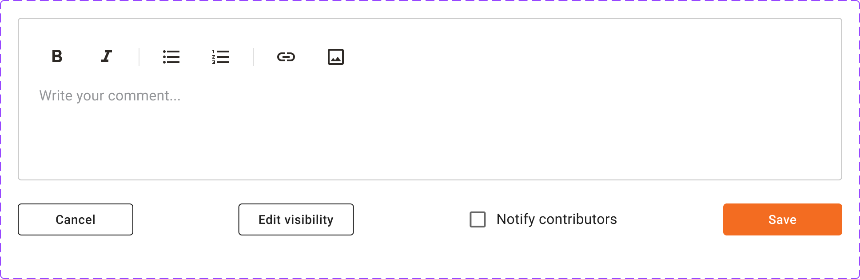Choose the unordered list formatting tool
The width and height of the screenshot is (860, 279).
[171, 57]
